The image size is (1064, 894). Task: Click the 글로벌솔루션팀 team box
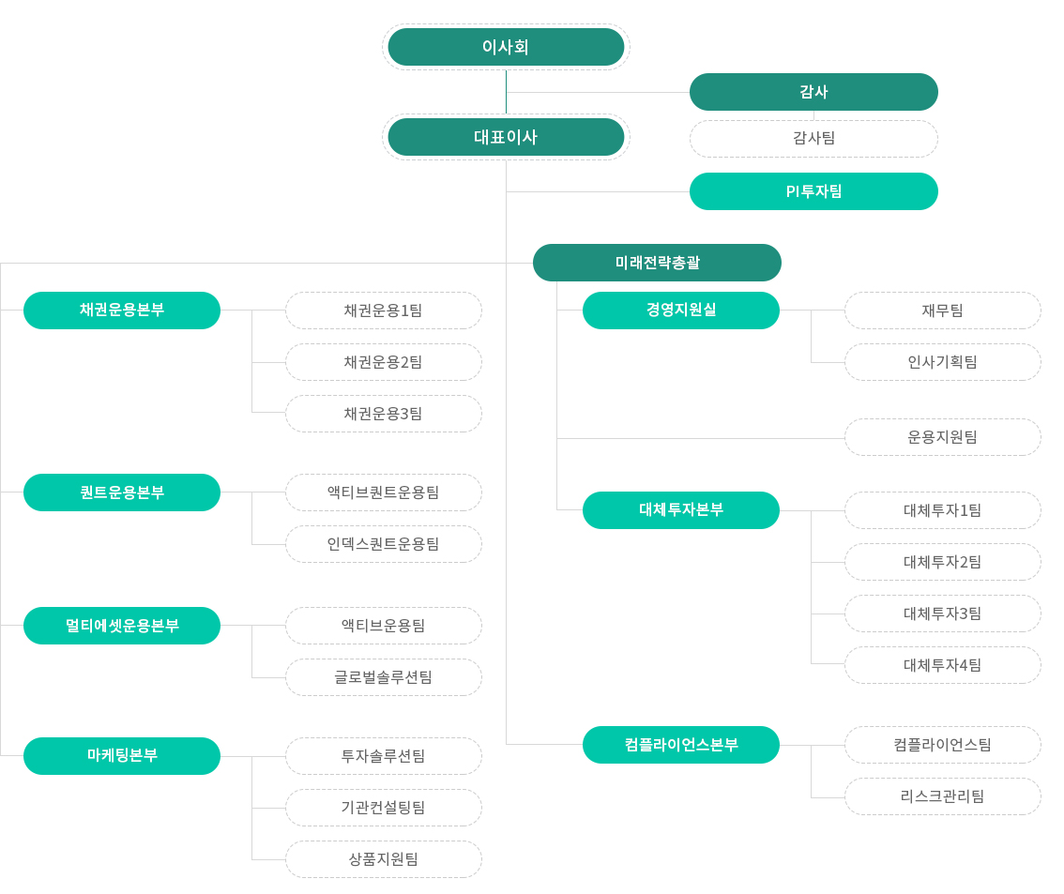(x=384, y=677)
